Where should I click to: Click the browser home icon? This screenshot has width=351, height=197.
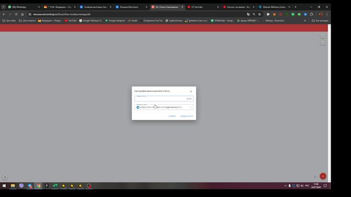22,14
